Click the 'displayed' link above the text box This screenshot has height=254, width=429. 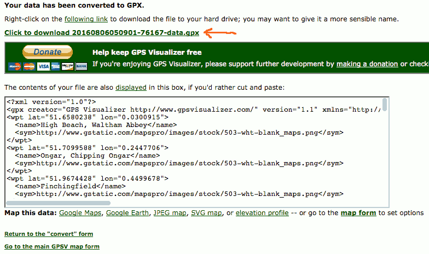[131, 87]
